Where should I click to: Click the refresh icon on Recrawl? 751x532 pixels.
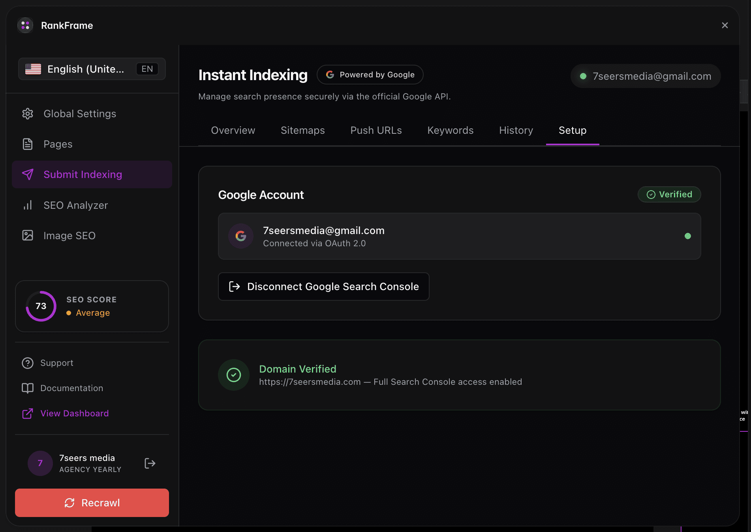coord(69,503)
